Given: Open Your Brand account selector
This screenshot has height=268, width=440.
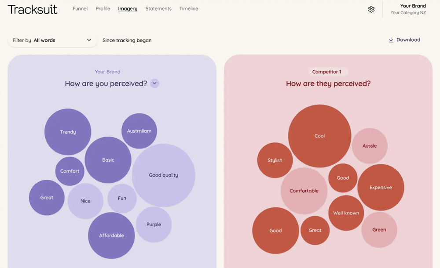Looking at the screenshot, I should point(408,9).
